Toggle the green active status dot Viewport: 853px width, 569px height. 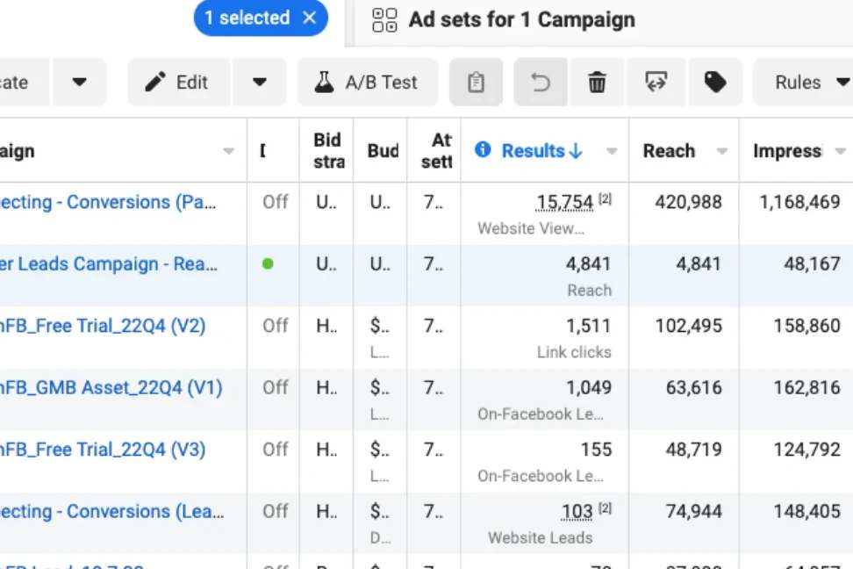(268, 263)
